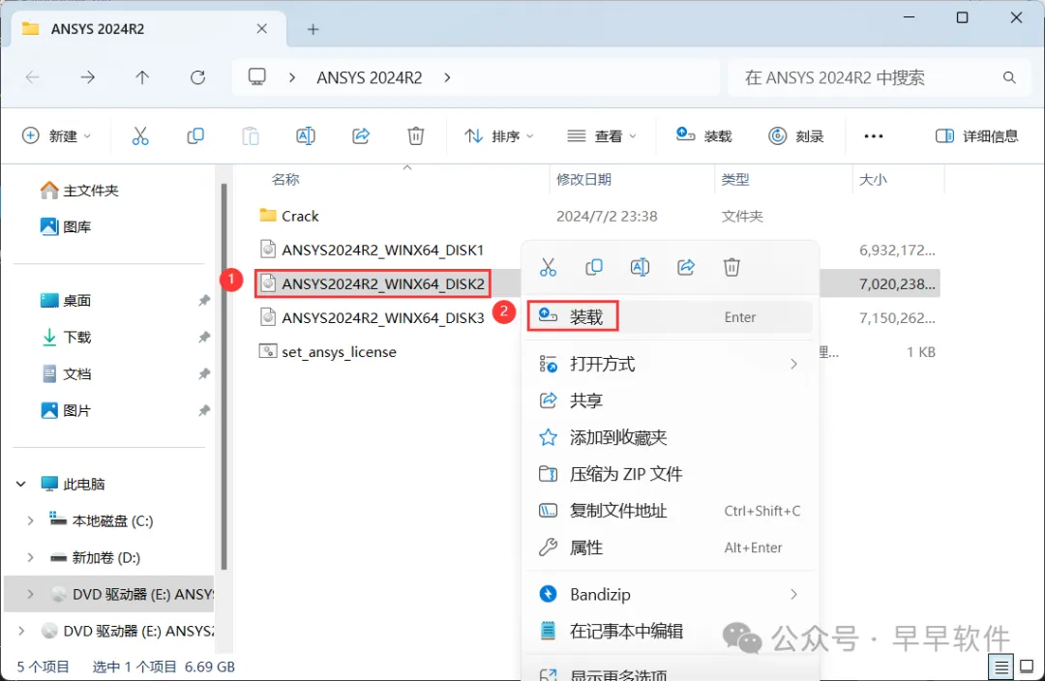The height and width of the screenshot is (681, 1045).
Task: Select the ANSYS 2024R2 tab
Action: (149, 29)
